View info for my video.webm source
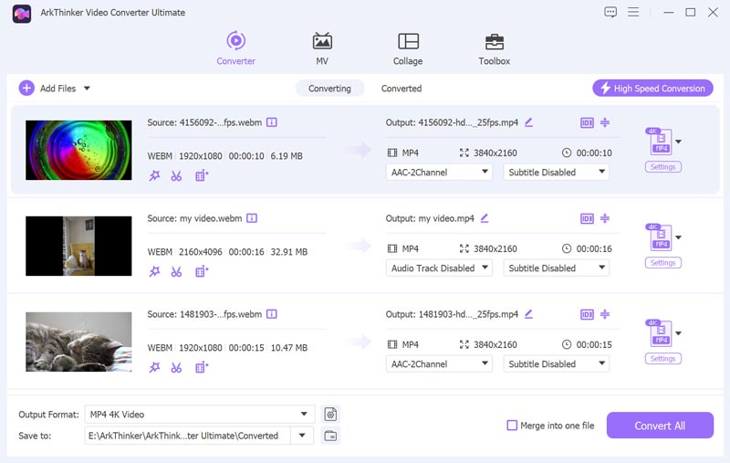The height and width of the screenshot is (463, 730). (252, 218)
